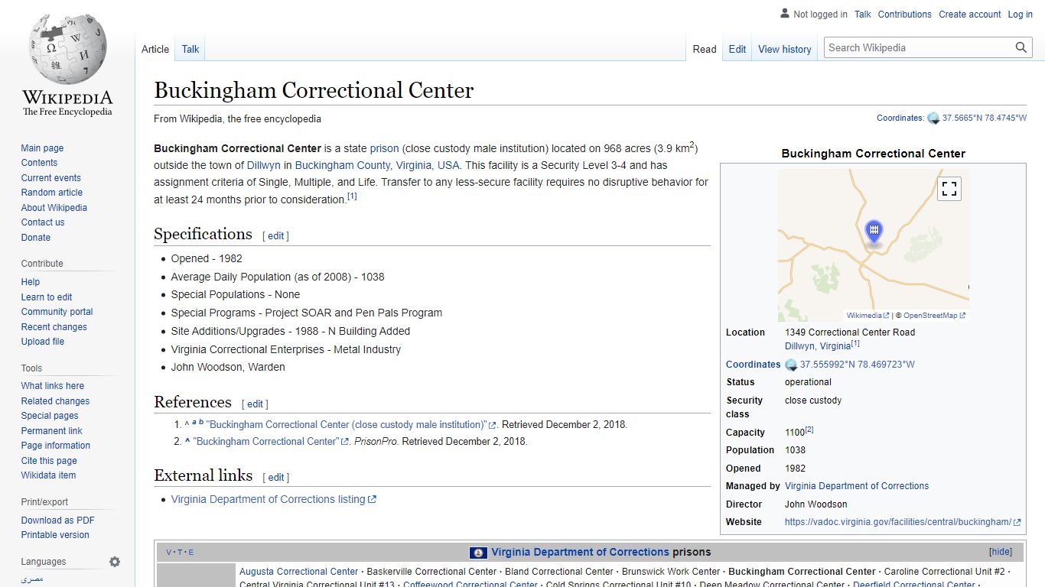Open the Upload file link
The width and height of the screenshot is (1045, 587).
(x=43, y=342)
